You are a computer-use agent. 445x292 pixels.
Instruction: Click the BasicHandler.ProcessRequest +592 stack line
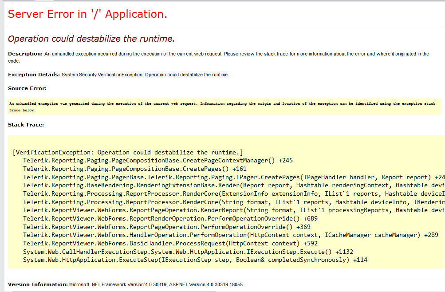coord(170,244)
